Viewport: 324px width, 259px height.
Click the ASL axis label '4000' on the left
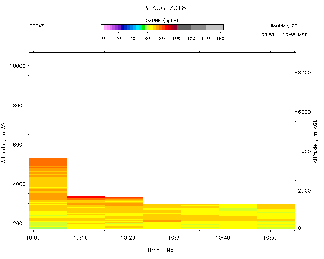pos(19,184)
